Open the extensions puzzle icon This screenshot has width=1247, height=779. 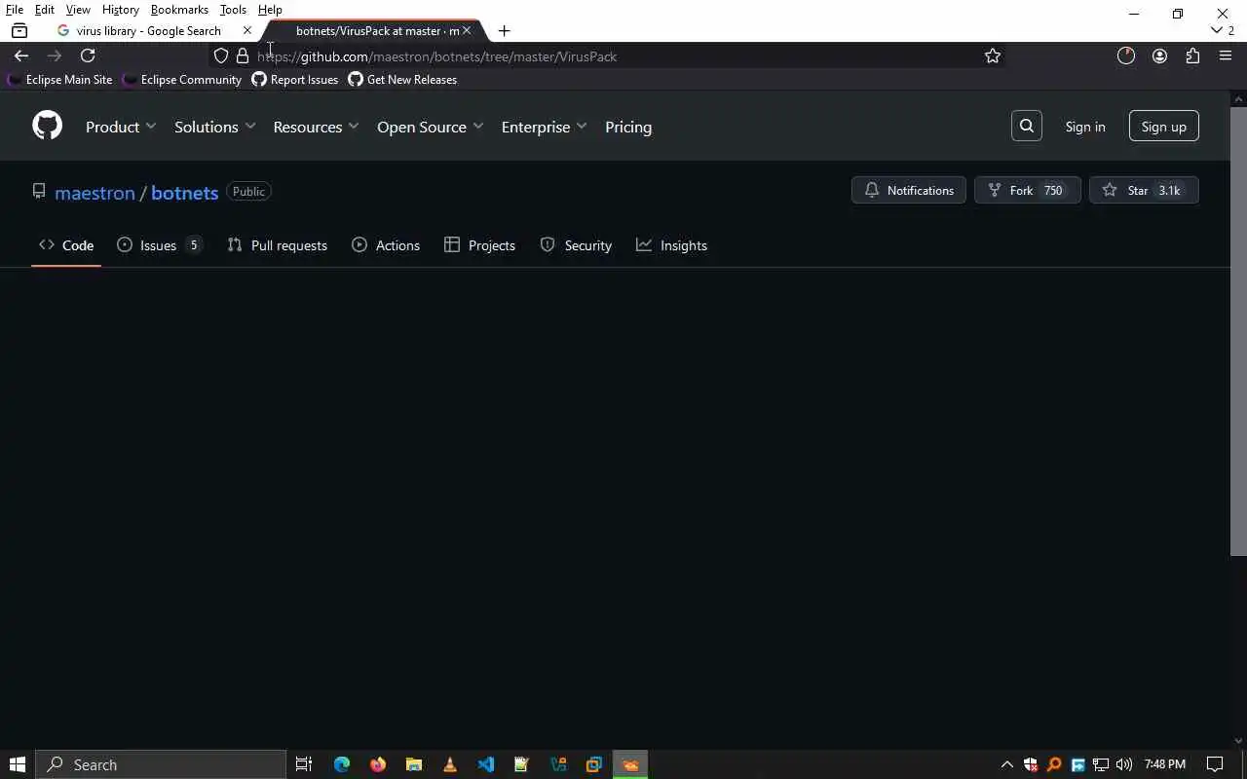tap(1192, 56)
